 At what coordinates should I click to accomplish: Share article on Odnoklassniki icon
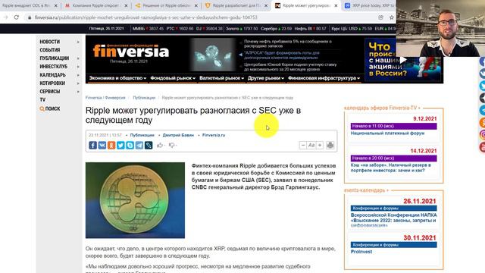111,145
